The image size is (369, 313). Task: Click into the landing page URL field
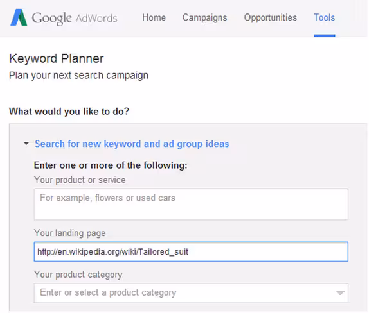191,251
